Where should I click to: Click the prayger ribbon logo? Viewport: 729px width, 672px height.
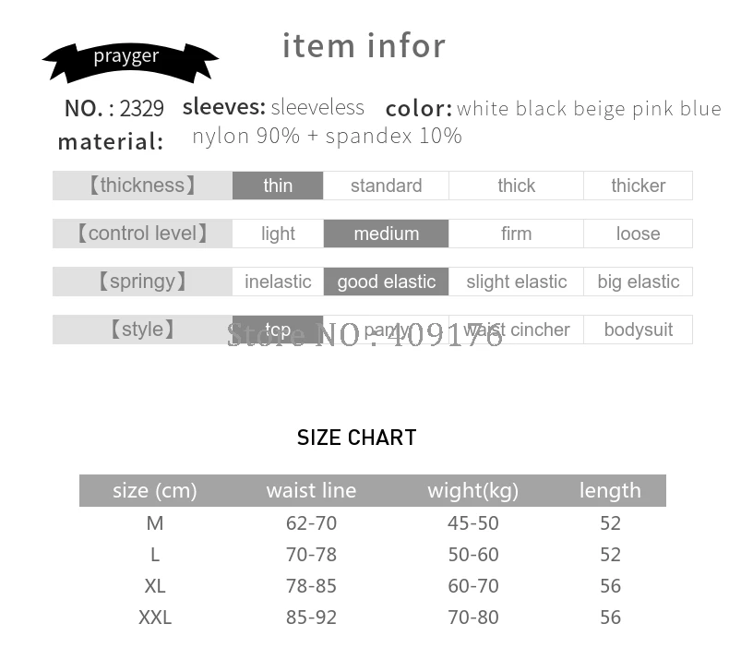point(130,64)
